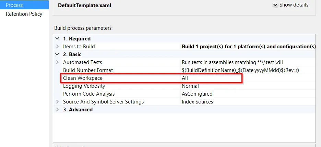
Task: Select the Clean Workspace parameter row
Action: point(83,78)
